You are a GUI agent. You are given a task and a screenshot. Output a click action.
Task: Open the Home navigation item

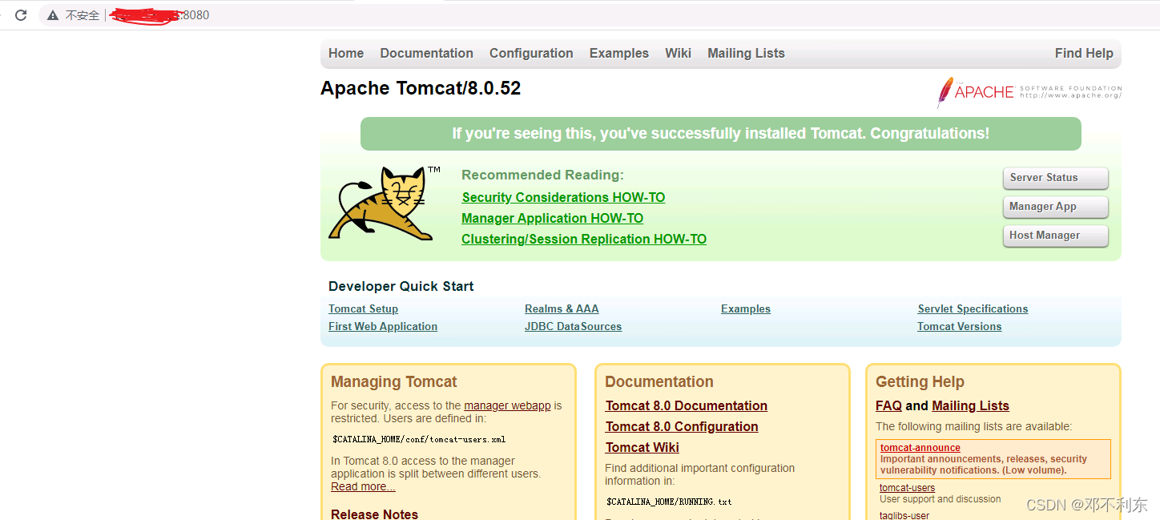tap(346, 54)
